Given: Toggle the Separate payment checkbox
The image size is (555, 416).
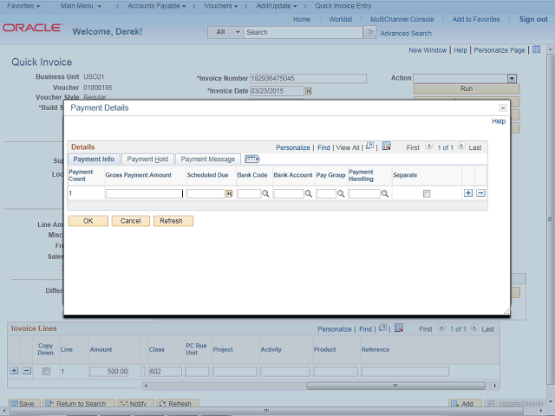Looking at the screenshot, I should [427, 194].
